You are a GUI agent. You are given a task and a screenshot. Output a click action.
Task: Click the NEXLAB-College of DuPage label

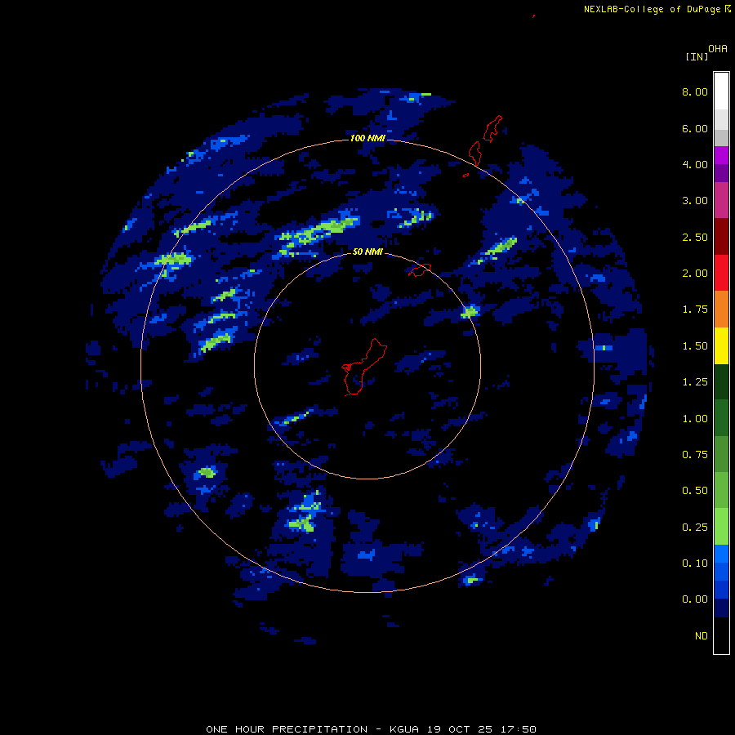point(652,9)
